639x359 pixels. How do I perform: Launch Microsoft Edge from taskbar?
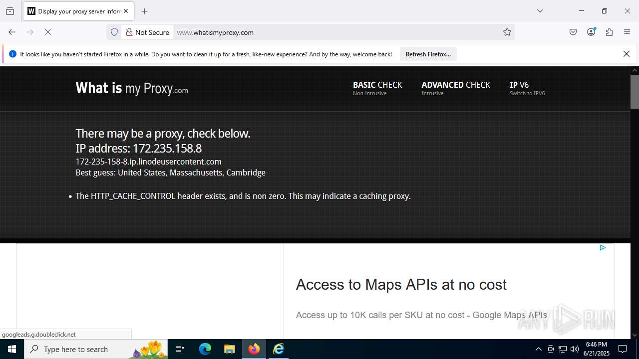click(205, 349)
